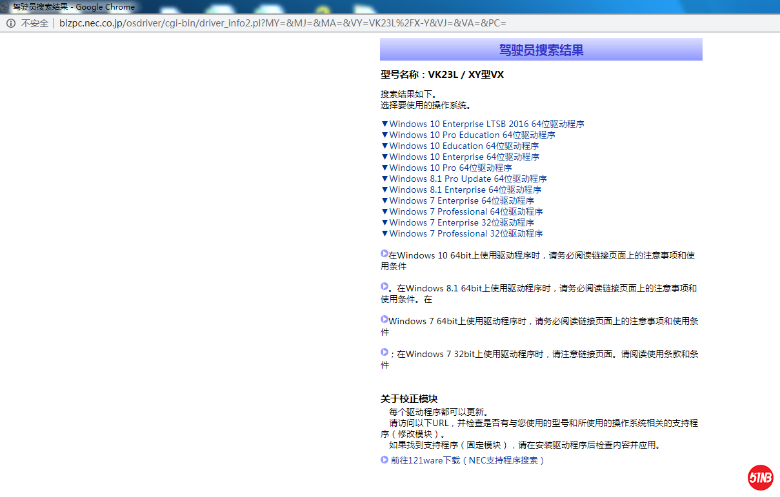Click the arrow icon beside the Windows 7 32bit note
The image size is (780, 497).
click(x=385, y=353)
